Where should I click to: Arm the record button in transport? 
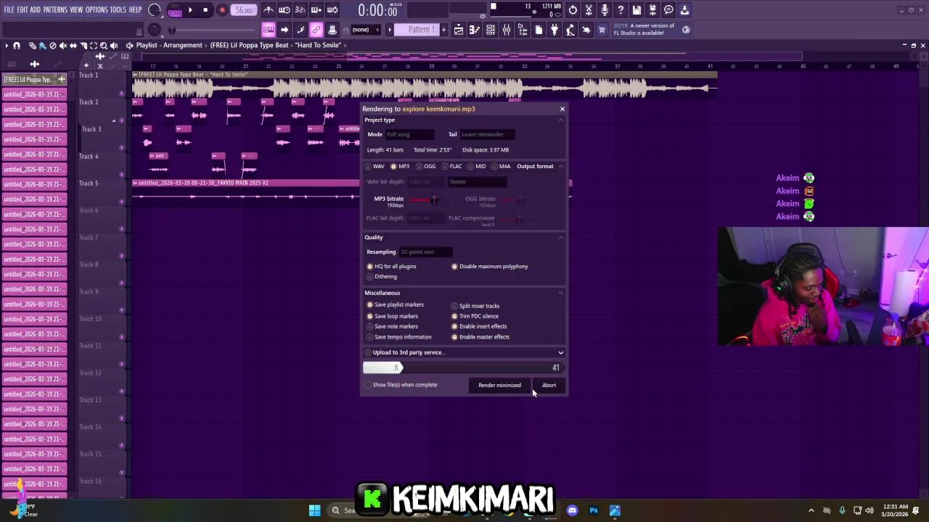[222, 10]
